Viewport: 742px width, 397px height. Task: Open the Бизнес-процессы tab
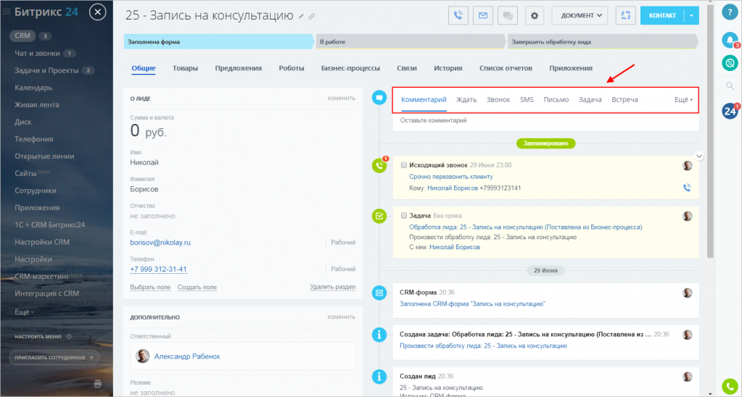(x=350, y=68)
